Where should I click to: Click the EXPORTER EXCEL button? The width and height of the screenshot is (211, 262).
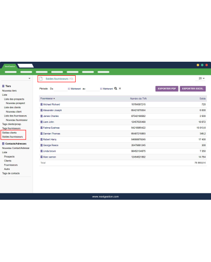(193, 89)
